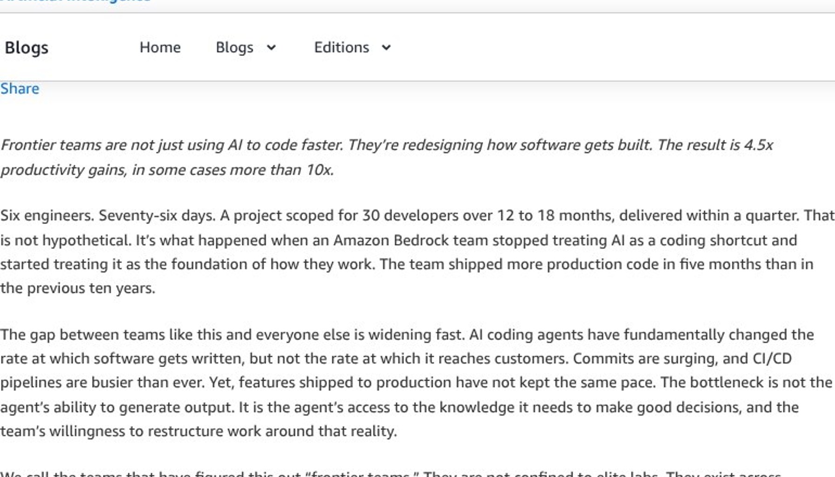The width and height of the screenshot is (835, 477).
Task: Click the bold Blogs site title
Action: 27,48
